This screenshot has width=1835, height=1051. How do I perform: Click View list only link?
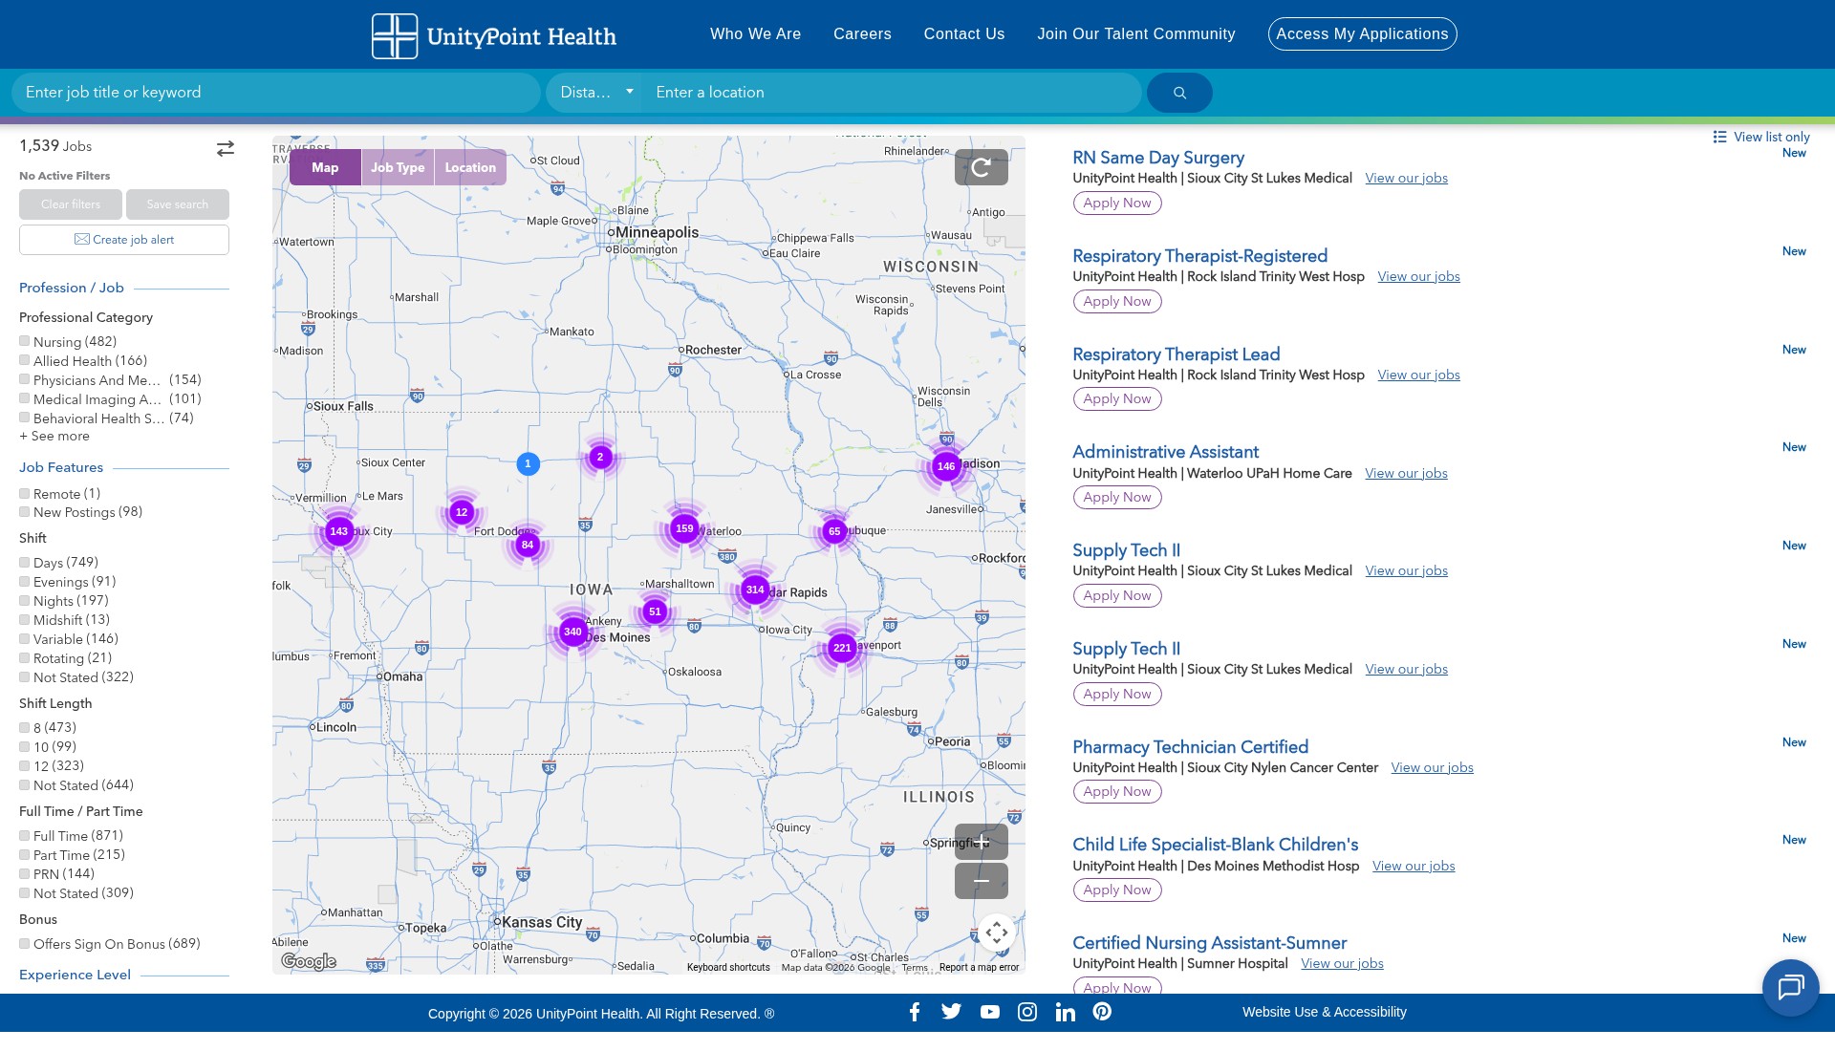point(1761,137)
